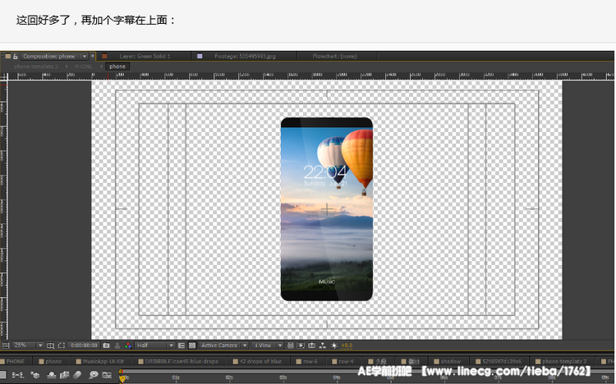Click the draft 3D icon in timeline
Screen dimensions: 616x384
click(x=35, y=375)
